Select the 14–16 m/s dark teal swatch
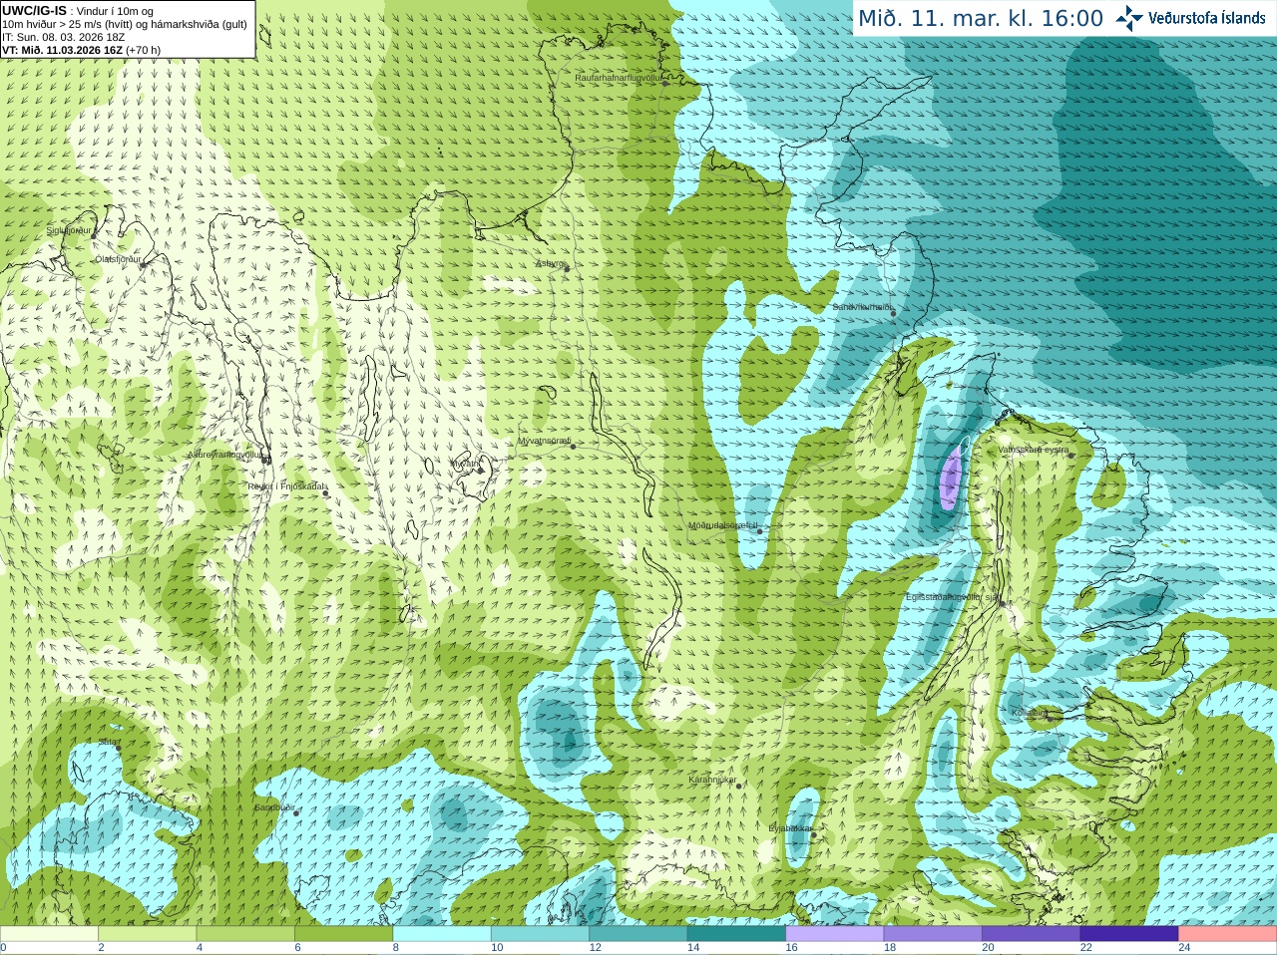Viewport: 1277px width, 955px height. tap(737, 934)
